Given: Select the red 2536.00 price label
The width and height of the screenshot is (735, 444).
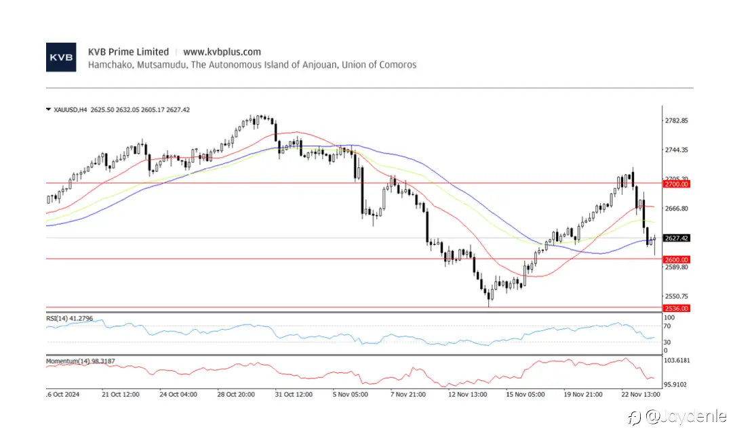Looking at the screenshot, I should coord(677,309).
